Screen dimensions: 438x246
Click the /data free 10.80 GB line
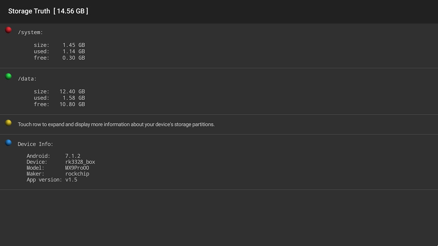59,104
